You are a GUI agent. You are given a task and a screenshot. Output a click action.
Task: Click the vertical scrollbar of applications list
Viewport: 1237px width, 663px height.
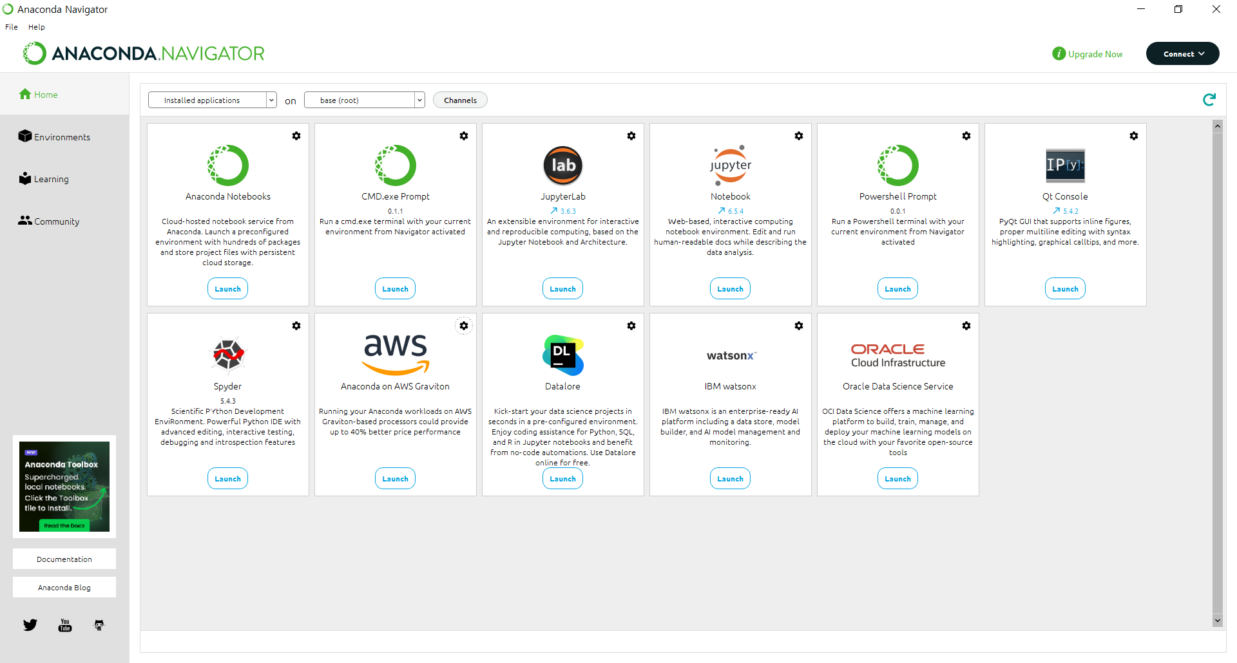(1218, 372)
